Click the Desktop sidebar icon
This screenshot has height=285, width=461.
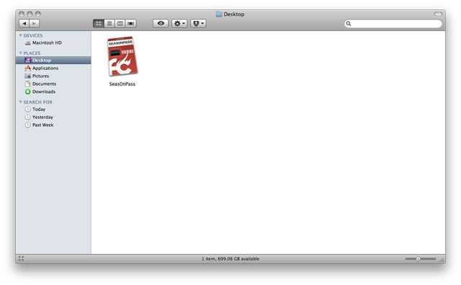point(27,60)
